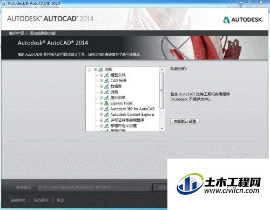Select the Autodesk 360 for AutoCAD label
The image size is (270, 210).
(x=133, y=109)
